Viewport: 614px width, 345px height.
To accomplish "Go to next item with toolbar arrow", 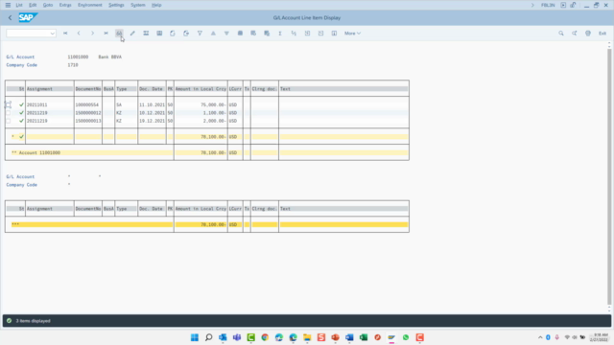I will pos(92,34).
